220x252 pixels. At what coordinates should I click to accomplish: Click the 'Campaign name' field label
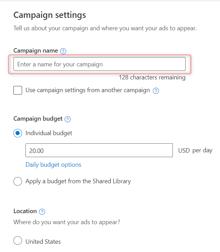pos(35,51)
